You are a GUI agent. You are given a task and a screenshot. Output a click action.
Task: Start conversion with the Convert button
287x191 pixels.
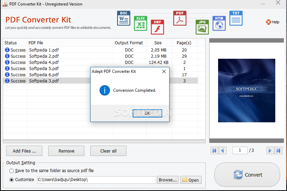coord(247,175)
